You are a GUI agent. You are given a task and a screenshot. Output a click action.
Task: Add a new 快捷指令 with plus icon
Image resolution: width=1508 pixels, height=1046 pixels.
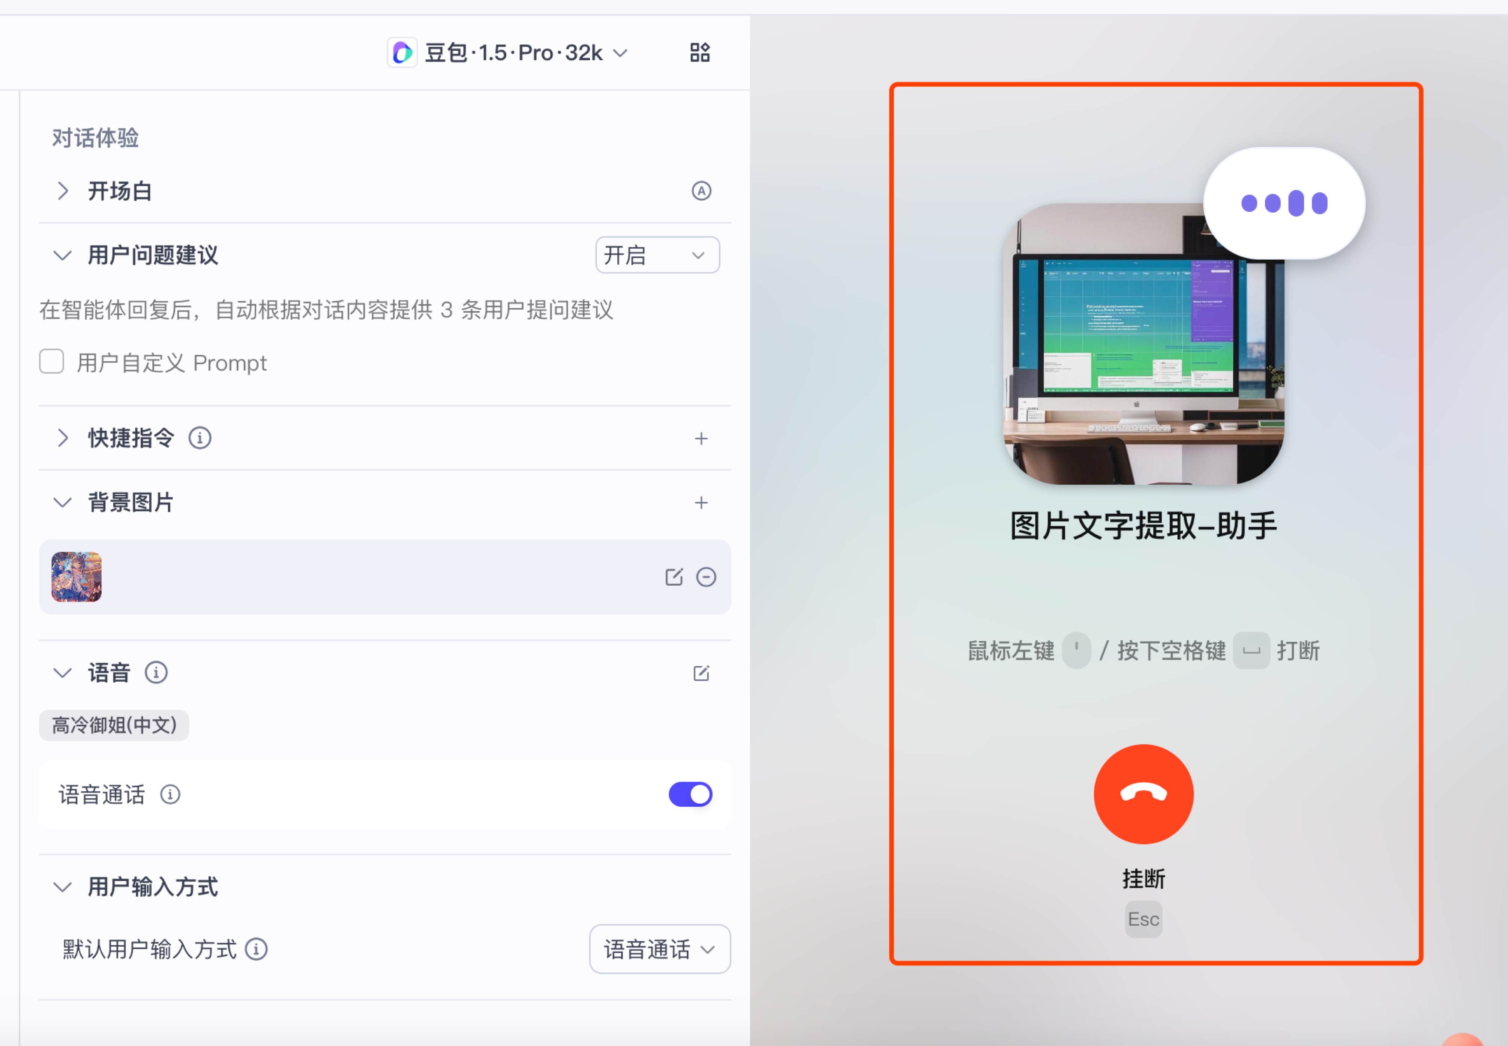(x=701, y=439)
